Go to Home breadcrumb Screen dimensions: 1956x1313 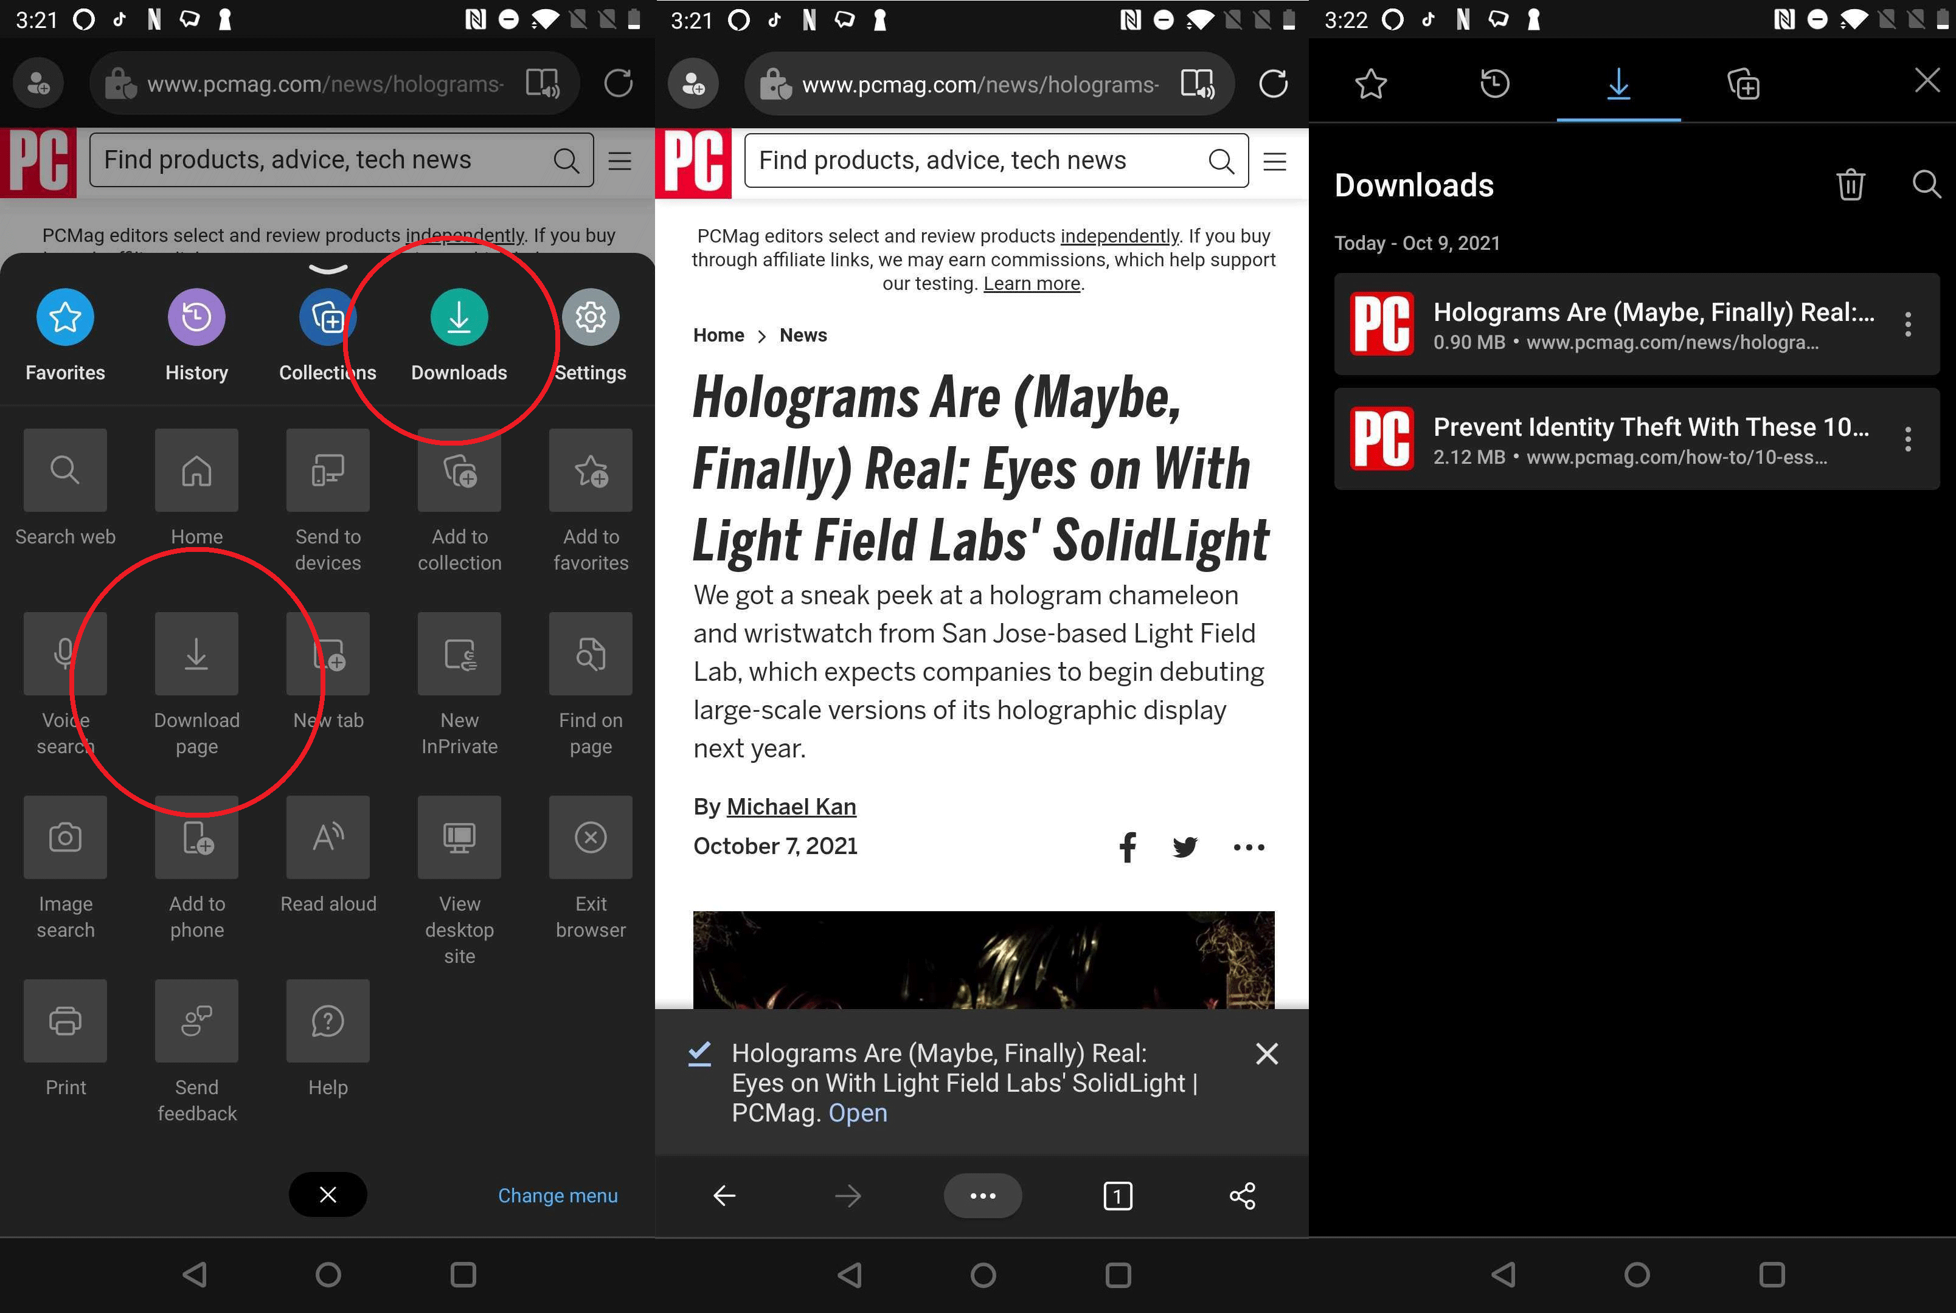718,335
